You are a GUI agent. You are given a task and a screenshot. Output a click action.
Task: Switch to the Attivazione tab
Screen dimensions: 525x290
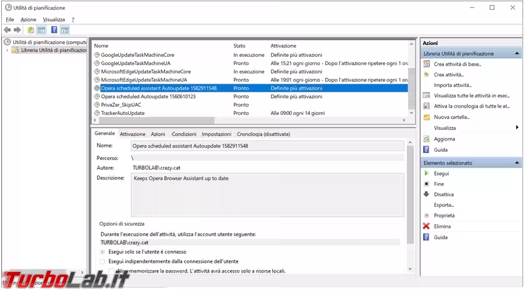(x=132, y=134)
